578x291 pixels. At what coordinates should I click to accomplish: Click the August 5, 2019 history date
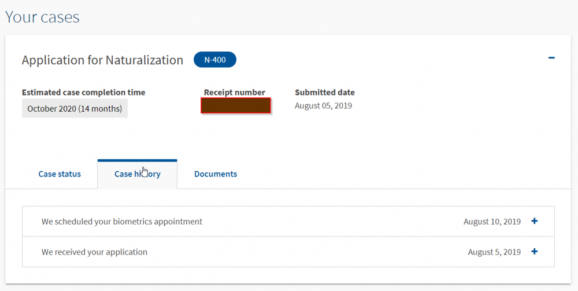[x=494, y=252]
